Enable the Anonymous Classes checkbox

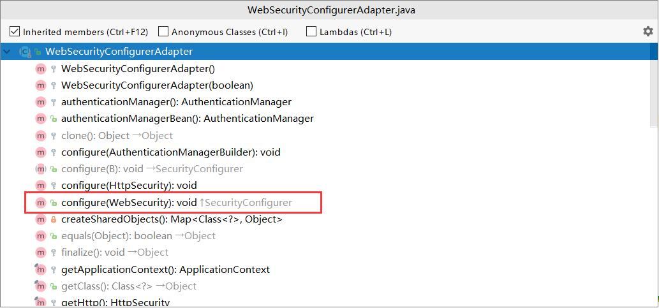[163, 31]
